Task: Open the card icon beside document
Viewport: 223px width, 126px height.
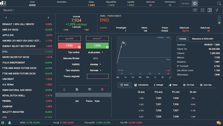Action: coord(90,89)
